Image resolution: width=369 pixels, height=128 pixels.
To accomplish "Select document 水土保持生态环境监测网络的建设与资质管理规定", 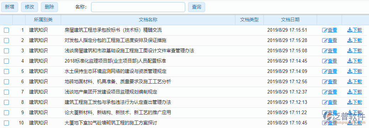I will coord(115,71).
